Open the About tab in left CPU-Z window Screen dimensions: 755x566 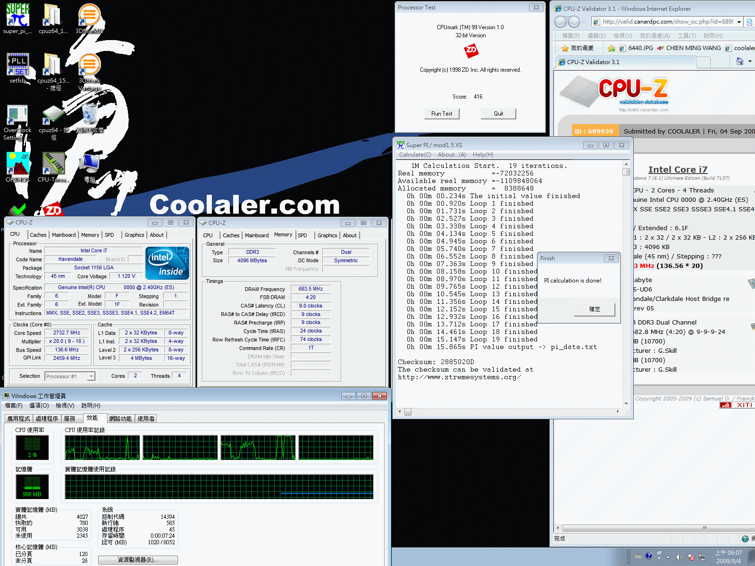157,235
